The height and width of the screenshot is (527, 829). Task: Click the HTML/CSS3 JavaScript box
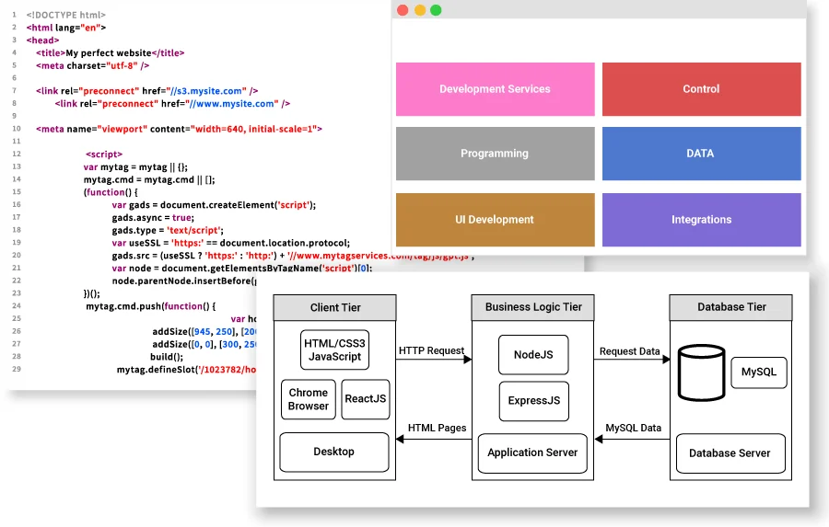point(335,350)
